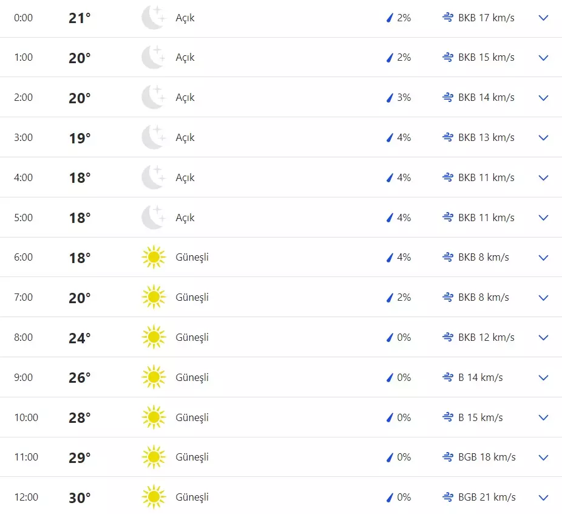Click the Güneşli label at 9:00
The width and height of the screenshot is (562, 514).
tap(192, 377)
